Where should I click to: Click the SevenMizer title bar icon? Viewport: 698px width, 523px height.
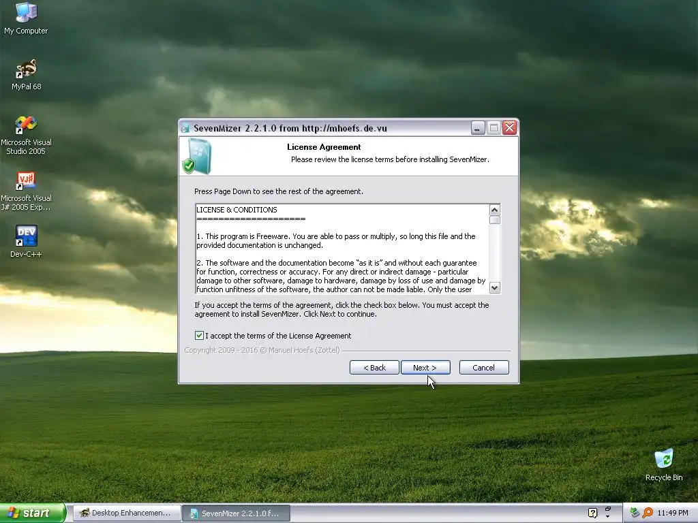(185, 128)
